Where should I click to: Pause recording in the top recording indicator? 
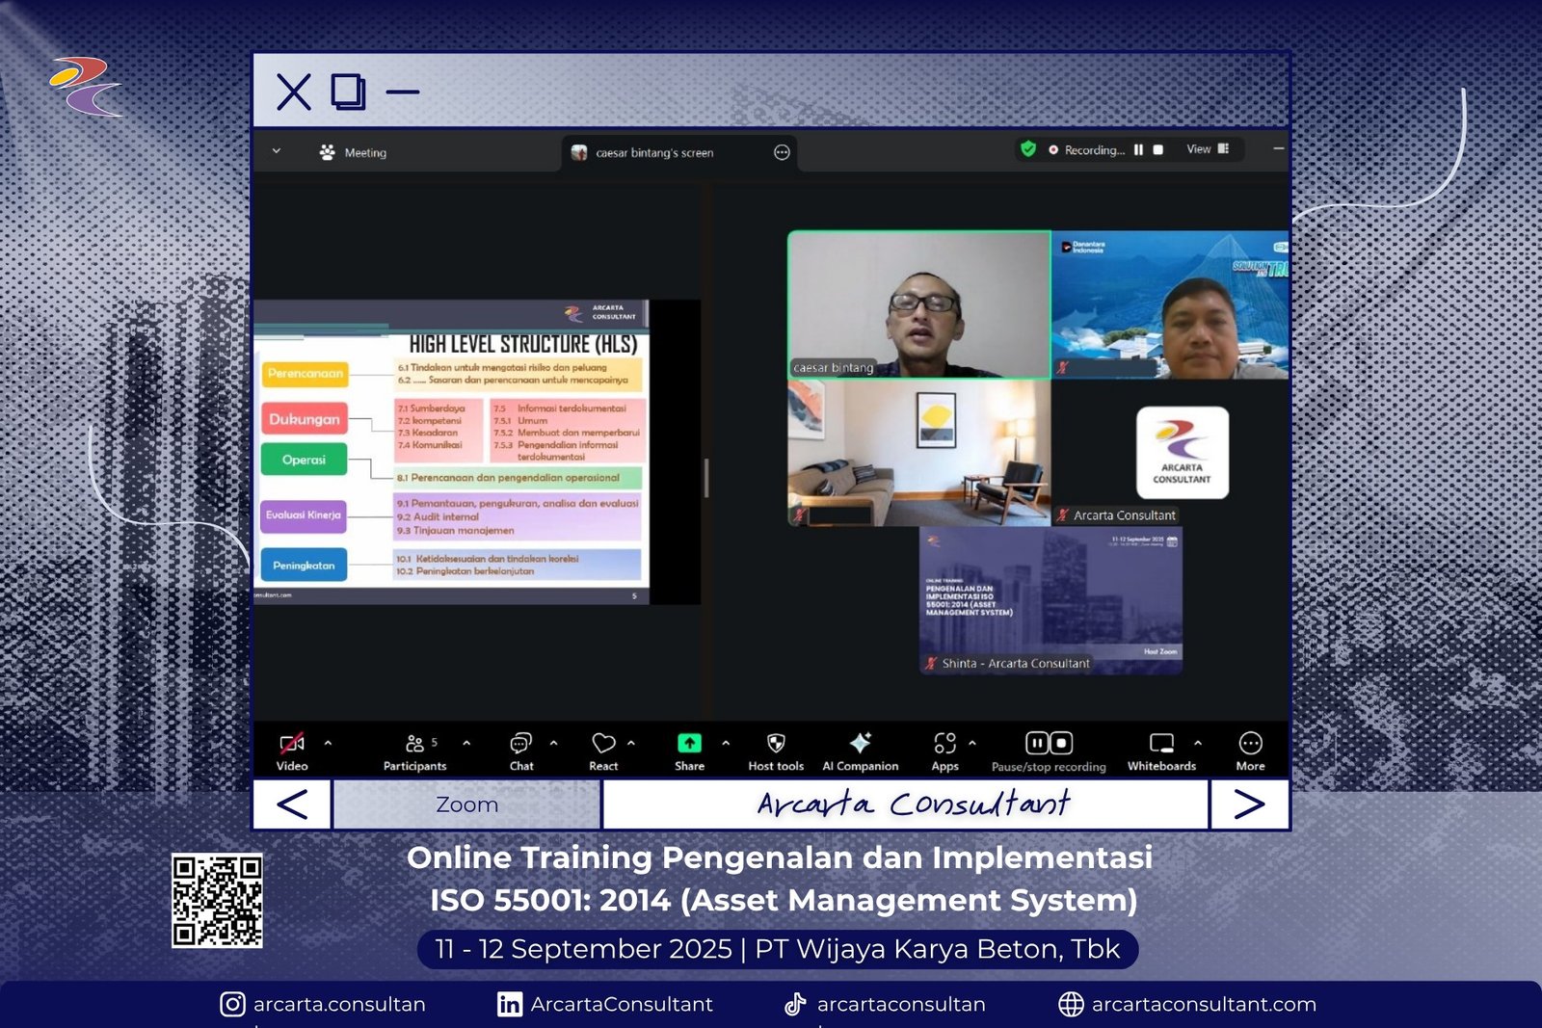[x=1138, y=150]
